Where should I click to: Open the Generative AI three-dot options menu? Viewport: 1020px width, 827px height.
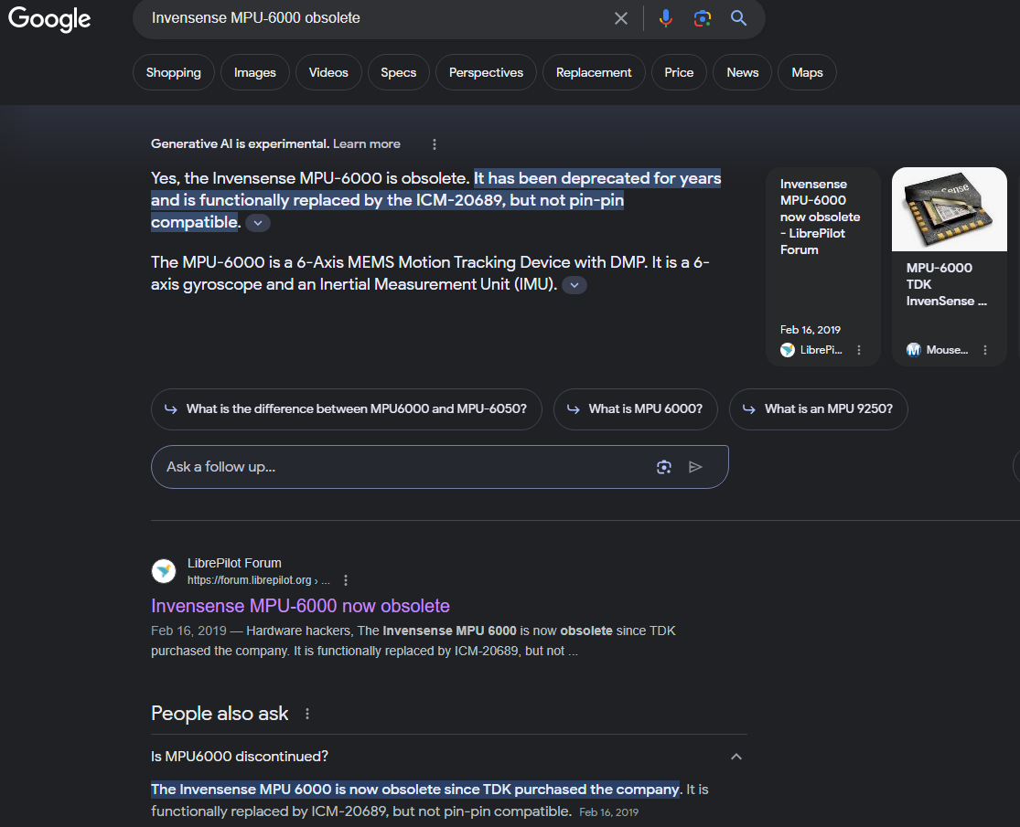(435, 144)
